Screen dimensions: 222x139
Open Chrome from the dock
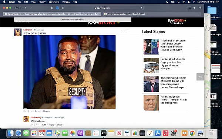(x=192, y=133)
